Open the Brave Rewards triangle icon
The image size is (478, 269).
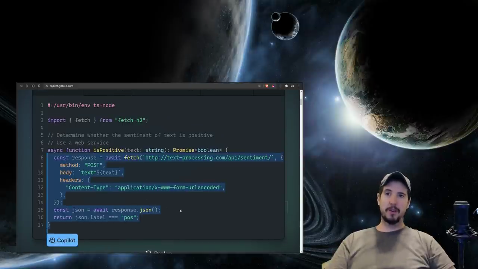tap(273, 86)
